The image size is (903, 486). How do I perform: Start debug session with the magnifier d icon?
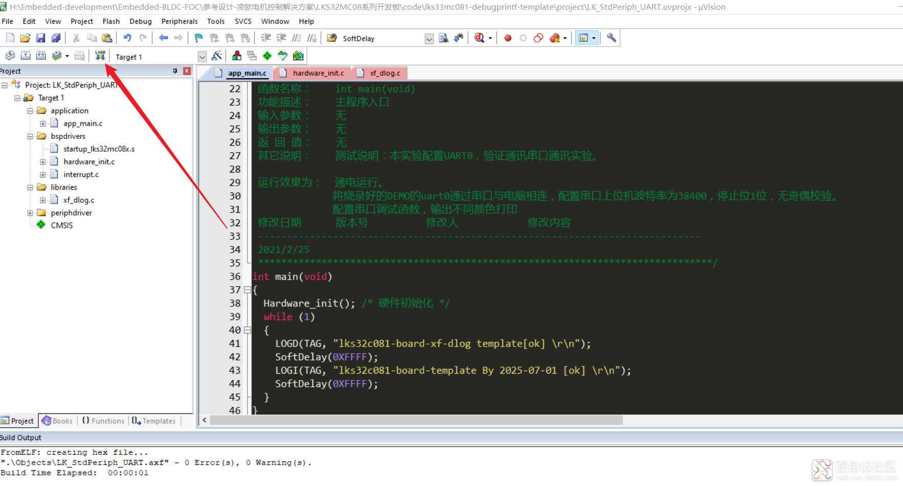point(479,38)
